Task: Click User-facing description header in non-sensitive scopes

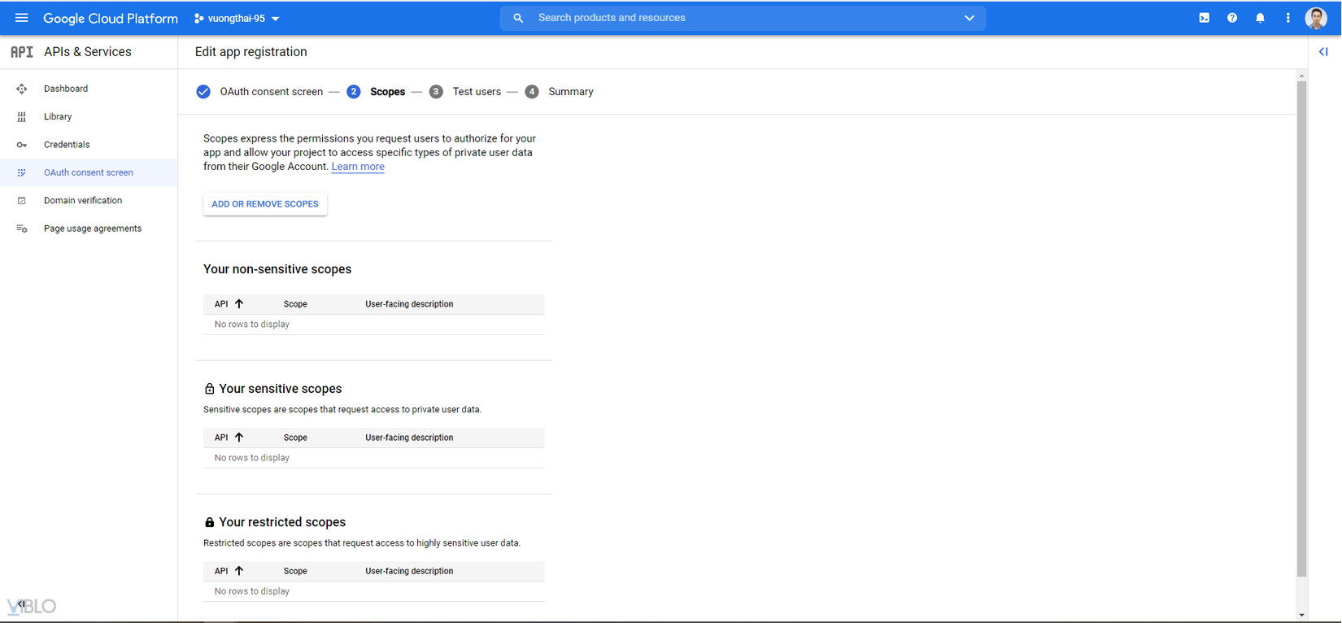Action: 409,304
